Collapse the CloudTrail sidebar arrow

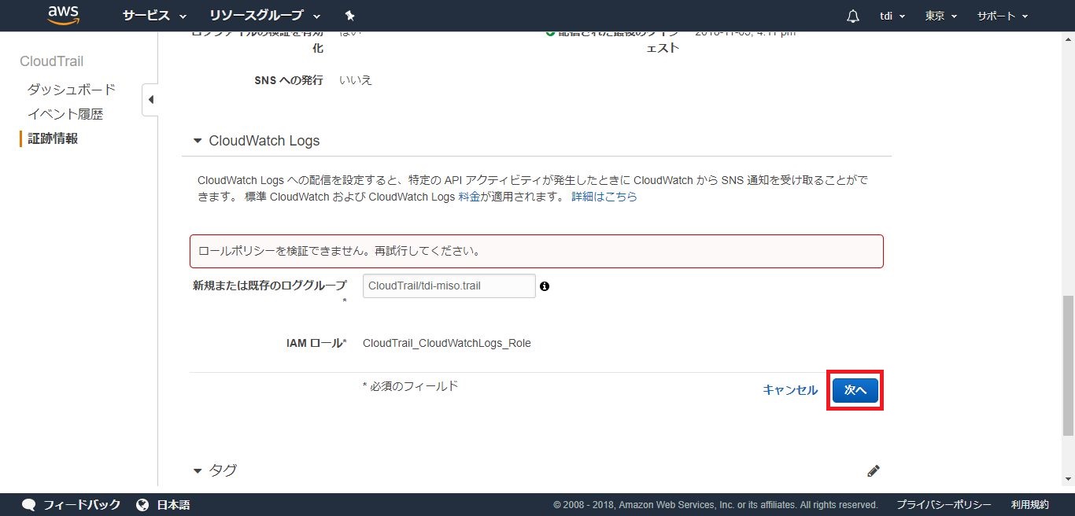pyautogui.click(x=150, y=100)
